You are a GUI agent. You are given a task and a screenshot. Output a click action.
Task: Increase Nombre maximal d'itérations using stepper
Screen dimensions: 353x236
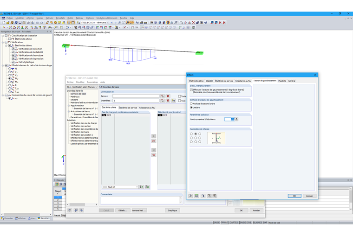tap(236, 118)
